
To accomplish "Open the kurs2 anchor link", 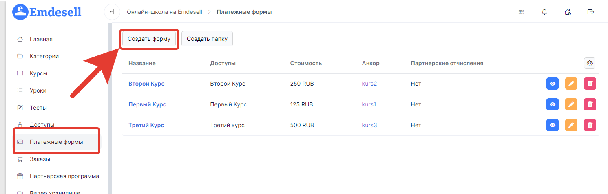I will point(369,84).
